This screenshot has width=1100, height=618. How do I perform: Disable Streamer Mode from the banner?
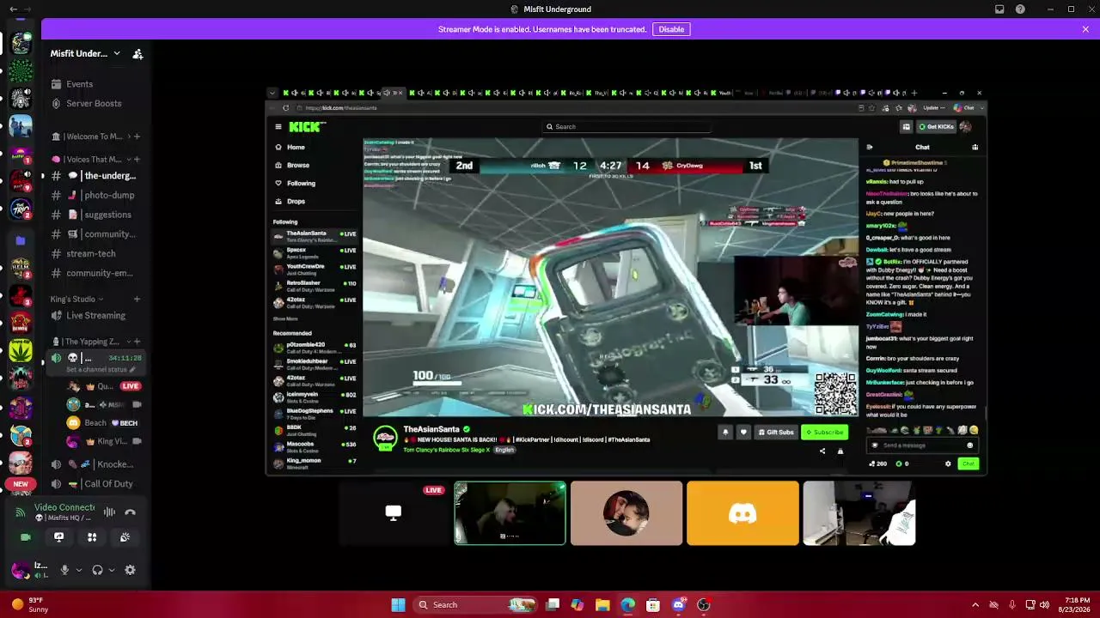[x=671, y=29]
